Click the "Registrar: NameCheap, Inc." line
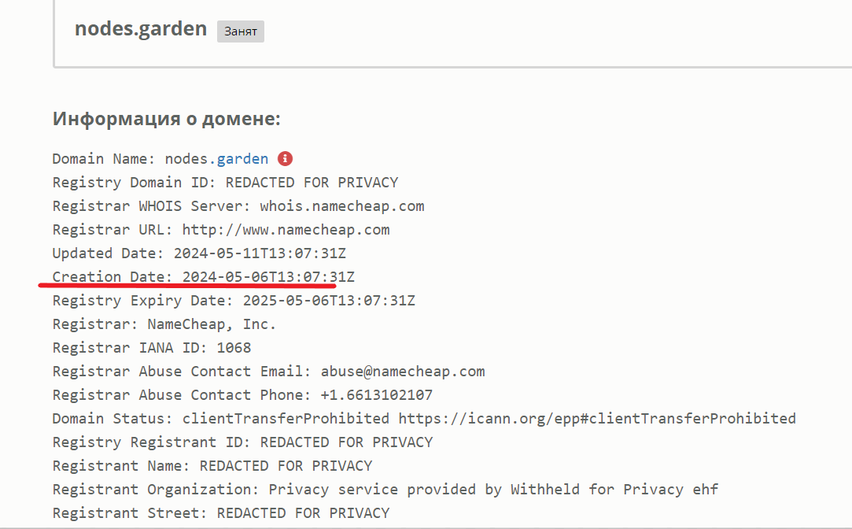 pos(164,324)
